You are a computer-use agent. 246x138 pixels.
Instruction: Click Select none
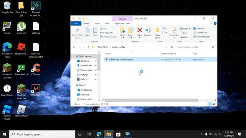click(200, 33)
